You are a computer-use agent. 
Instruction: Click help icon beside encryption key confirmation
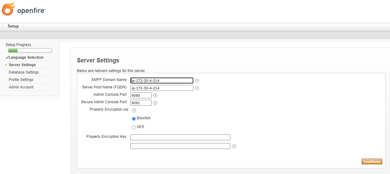234,146
